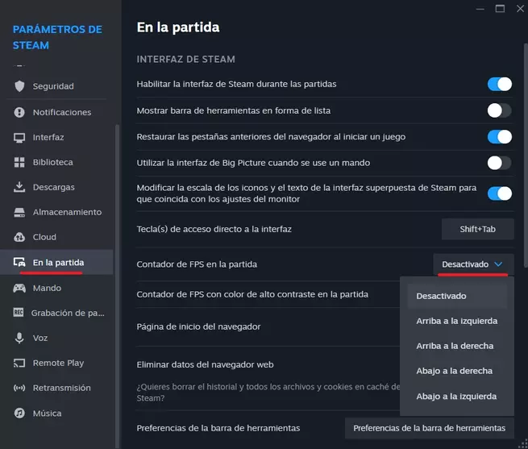Click the 'INTERFAZ DE STEAM' section header
The image size is (528, 449).
185,60
